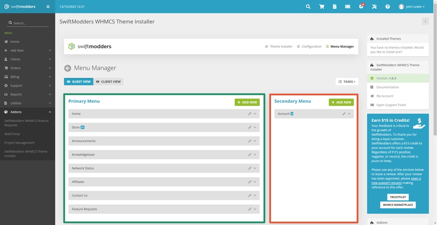437x225 pixels.
Task: Edit the Store menu item pencil icon
Action: 250,127
